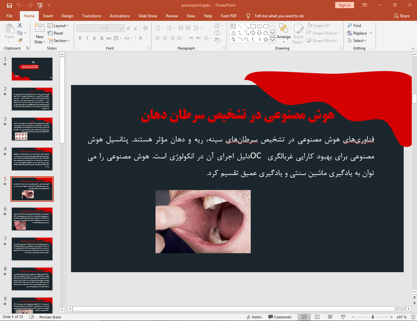Toggle Bold text formatting
This screenshot has height=321, width=417.
tap(80, 38)
